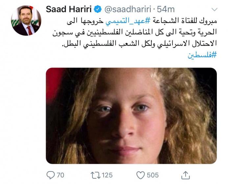Click the retweet count 125
The image size is (228, 184).
click(x=107, y=175)
